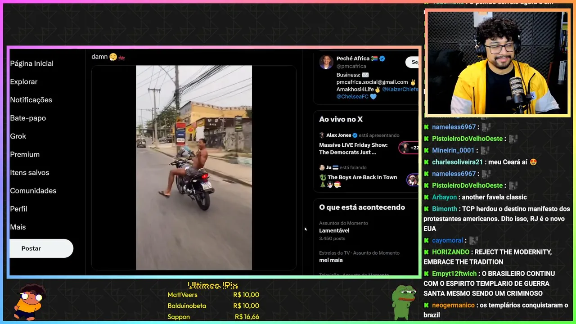Click Mineirin_0001 username in chat
The image size is (576, 324).
point(453,150)
